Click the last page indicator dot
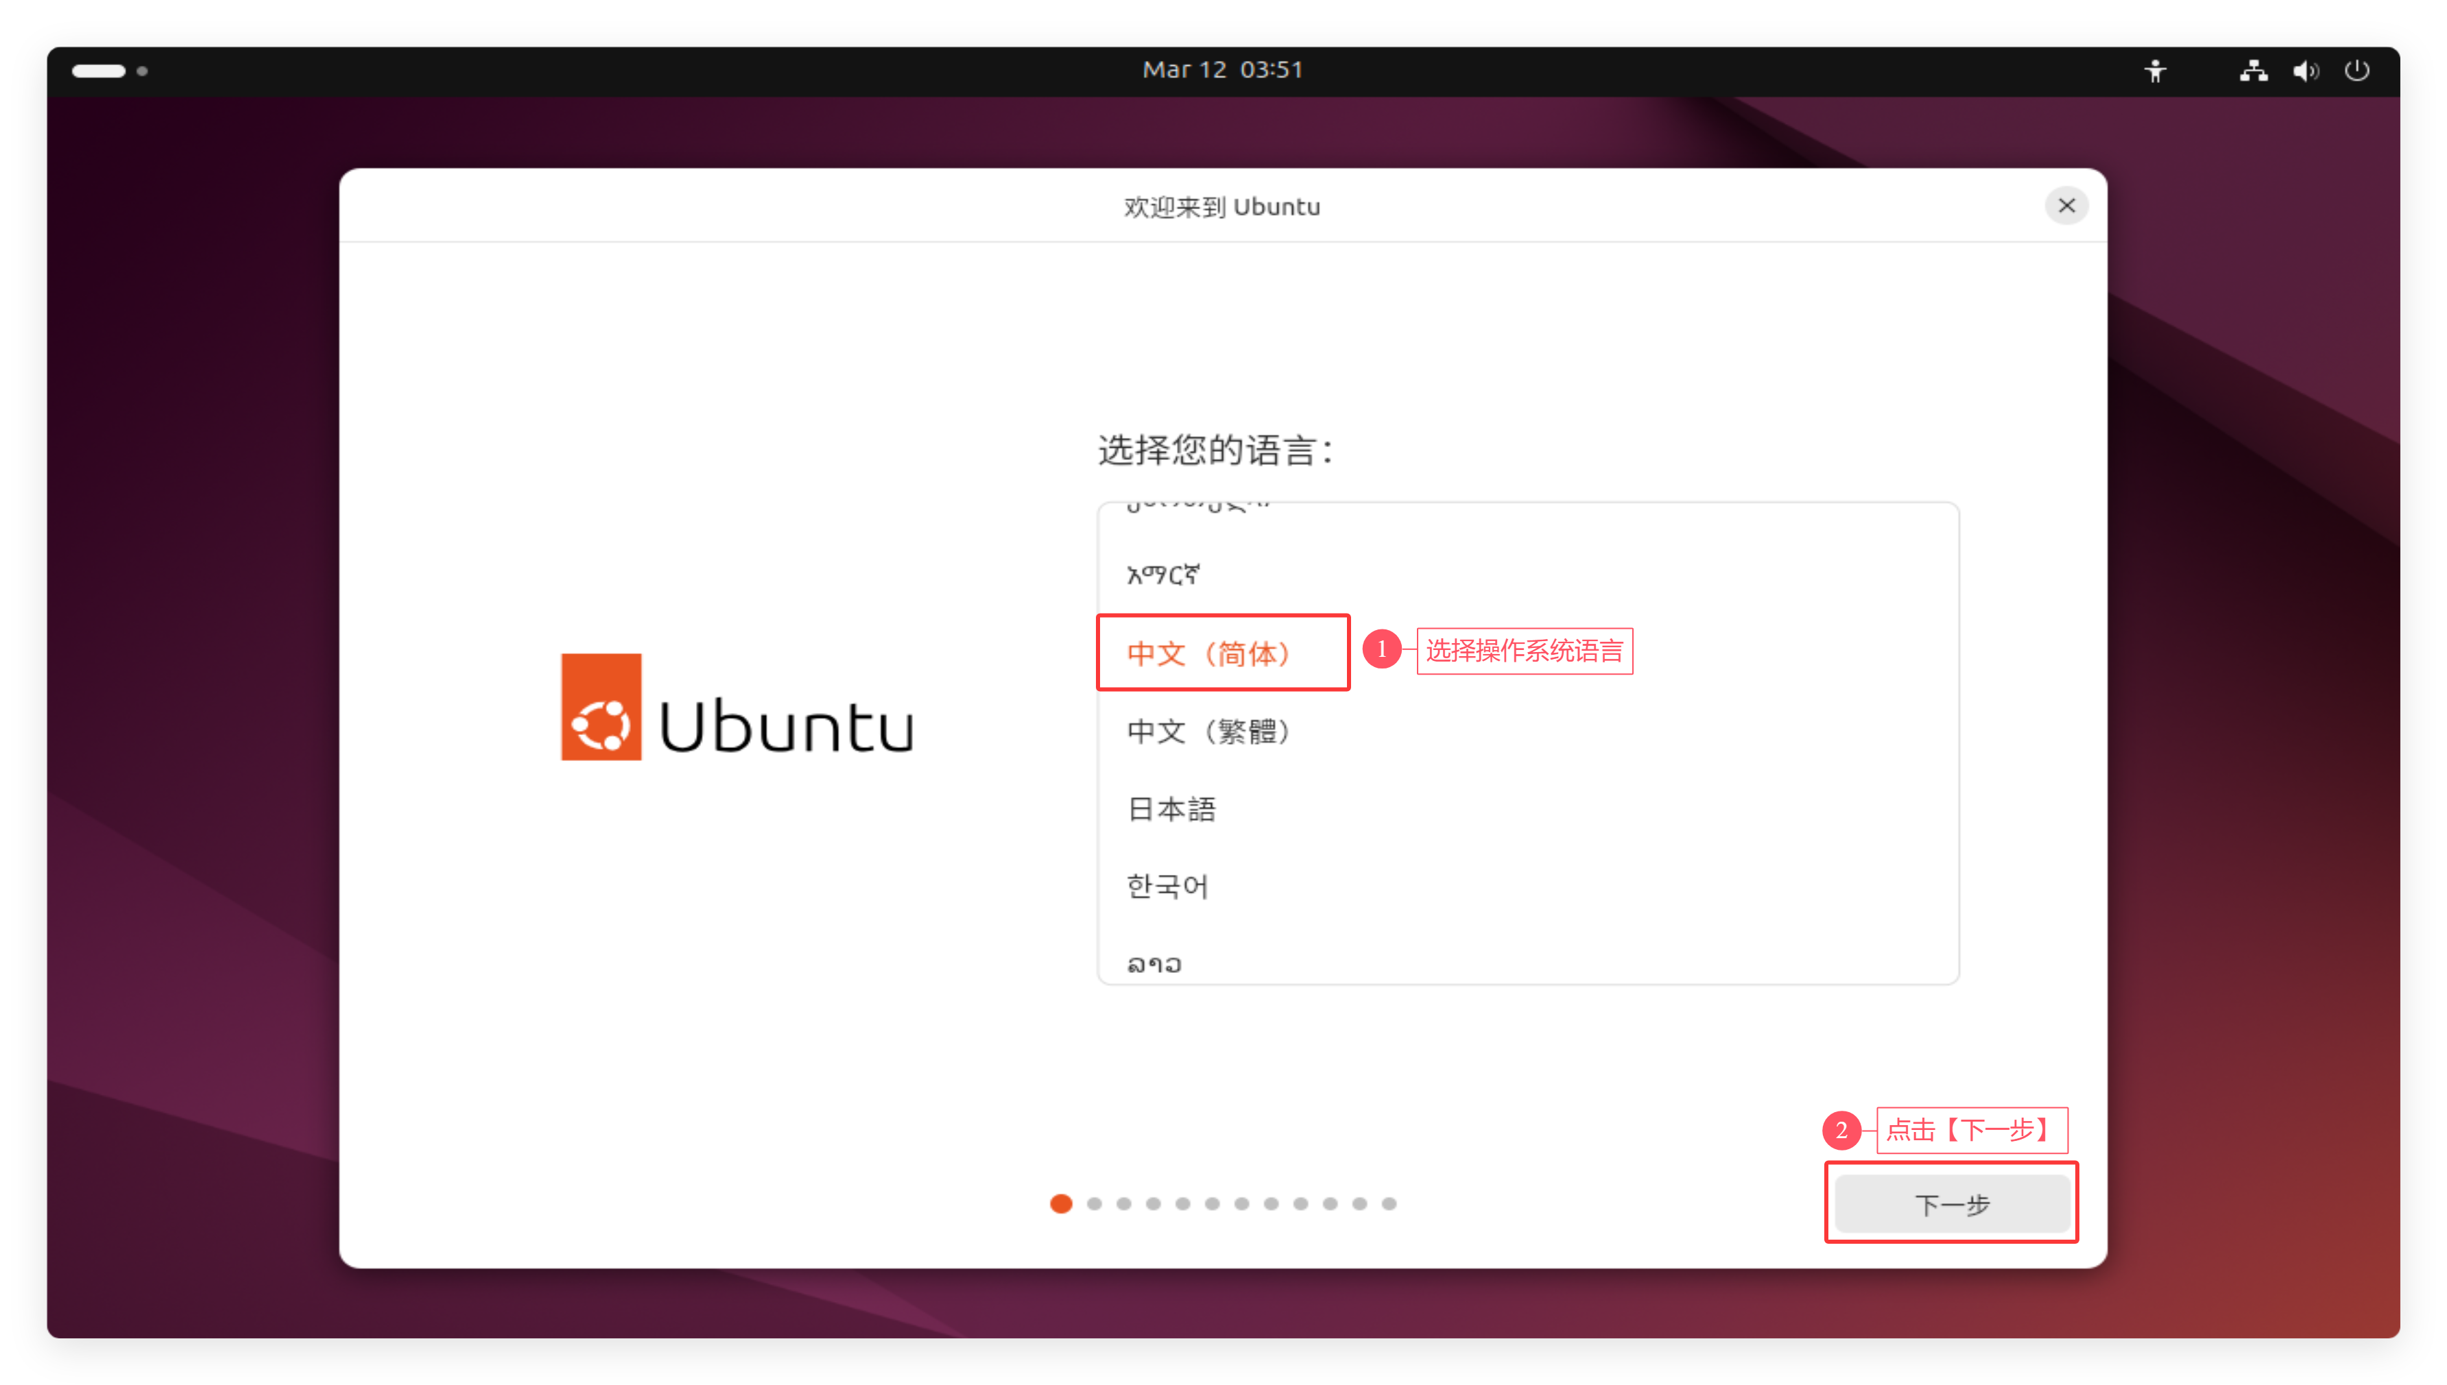This screenshot has height=1385, width=2447. 1389,1204
